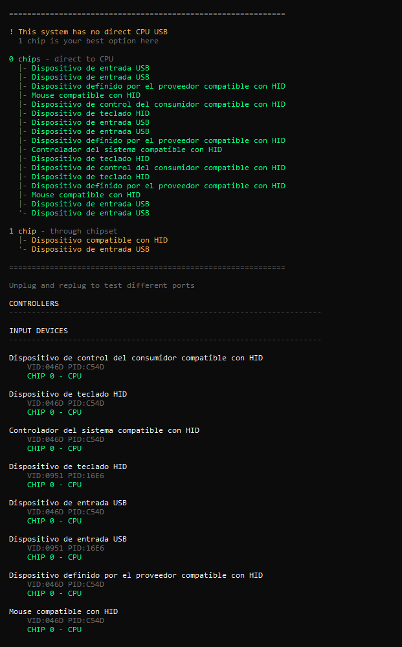The height and width of the screenshot is (647, 402).
Task: Click CHIP 0 - CPU under Dispositivo definido por el proveedor
Action: 54,594
